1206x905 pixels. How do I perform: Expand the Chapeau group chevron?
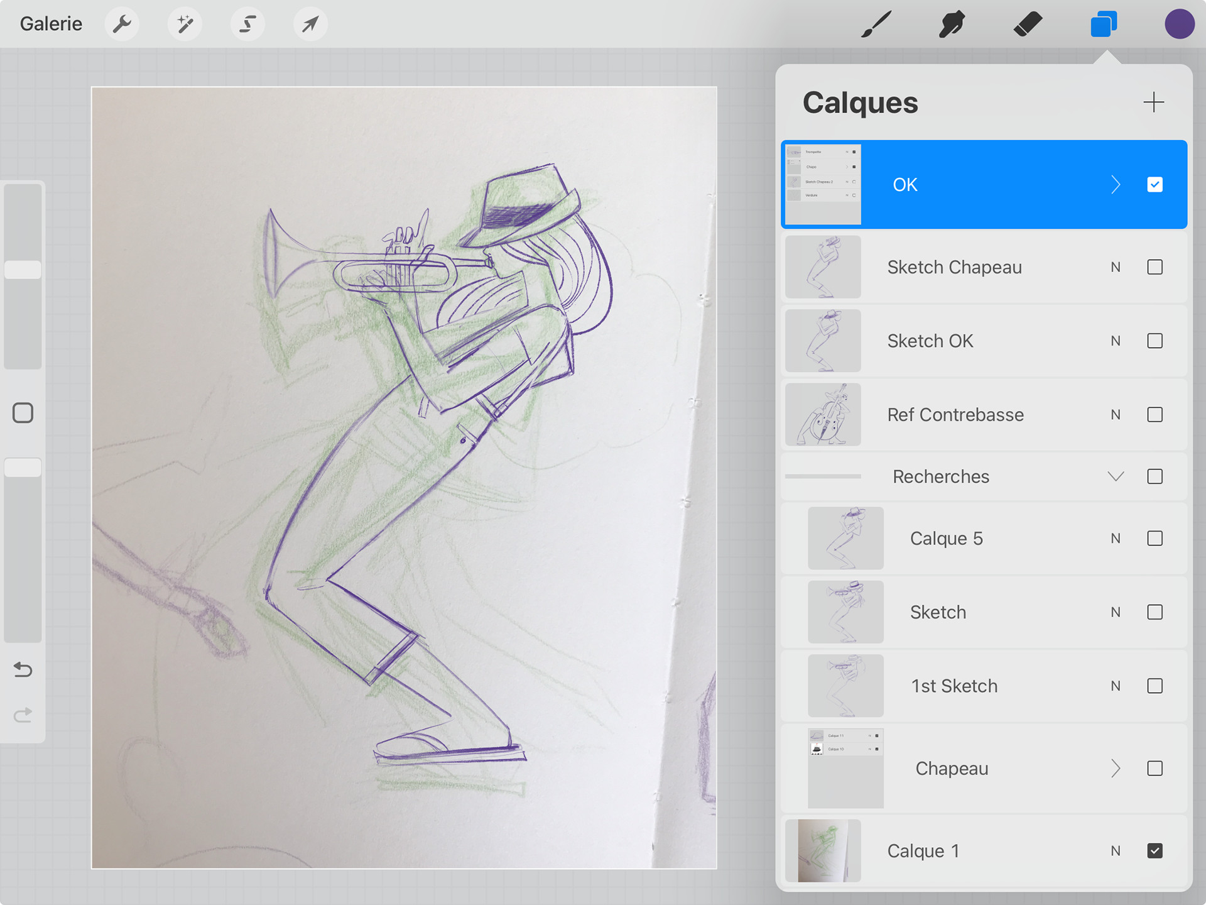pos(1116,769)
